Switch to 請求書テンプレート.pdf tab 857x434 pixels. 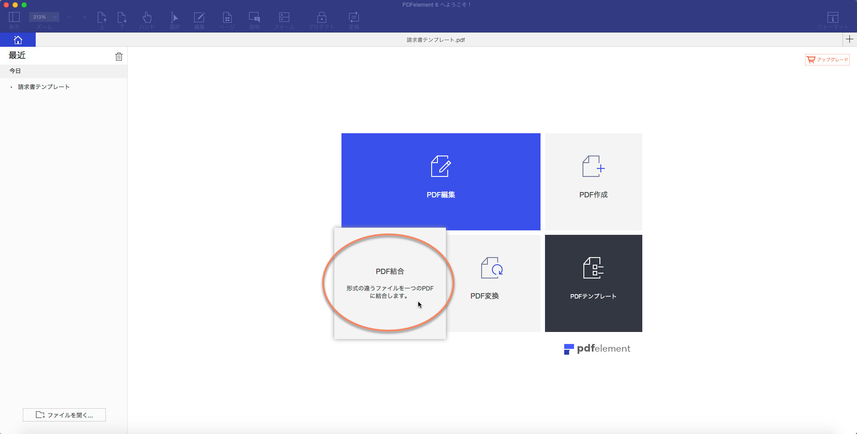tap(436, 40)
